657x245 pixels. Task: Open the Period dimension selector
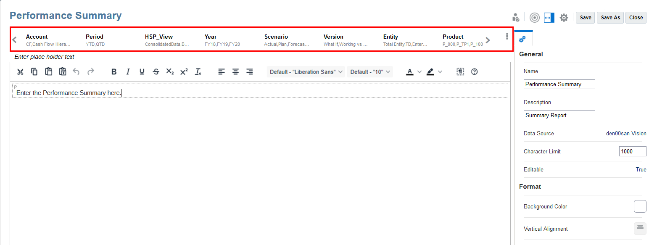[x=95, y=40]
